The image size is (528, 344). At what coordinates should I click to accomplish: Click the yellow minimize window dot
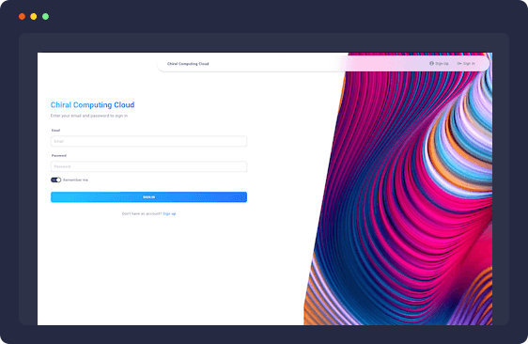click(x=34, y=17)
